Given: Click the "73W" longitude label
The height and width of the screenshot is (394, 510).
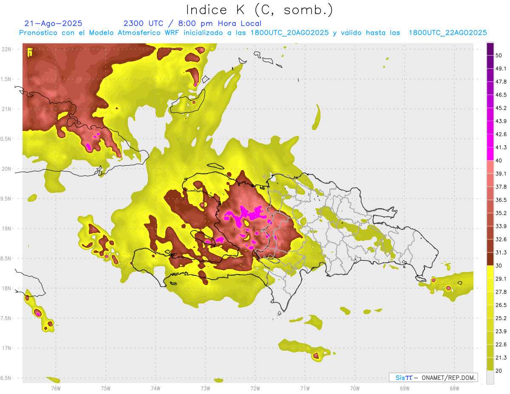Looking at the screenshot, I should click(205, 388).
